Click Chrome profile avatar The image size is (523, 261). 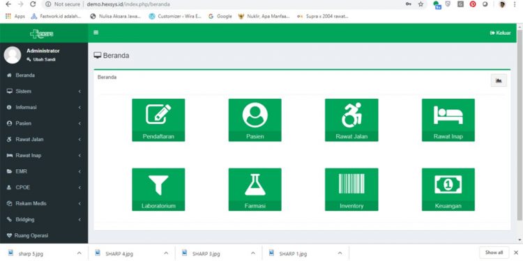[x=502, y=4]
